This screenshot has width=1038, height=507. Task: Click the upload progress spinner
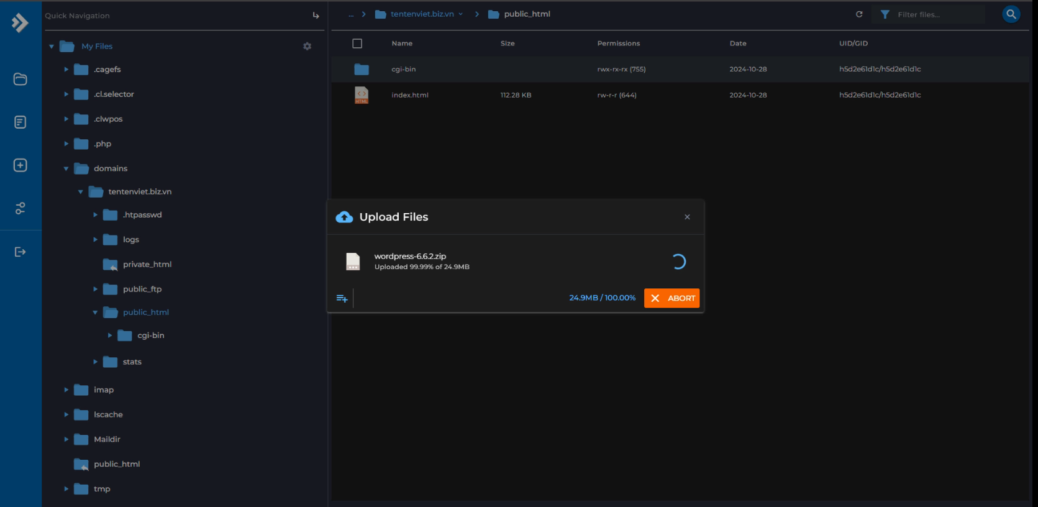[678, 262]
